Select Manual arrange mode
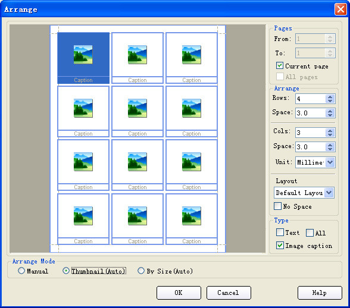Image resolution: width=350 pixels, height=308 pixels. 21,271
